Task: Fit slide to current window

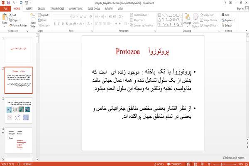Action: [247, 164]
